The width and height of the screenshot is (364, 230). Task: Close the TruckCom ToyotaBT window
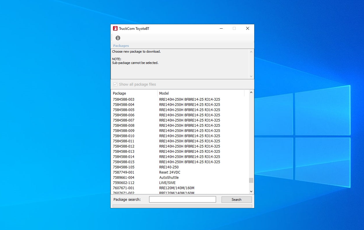click(x=247, y=28)
